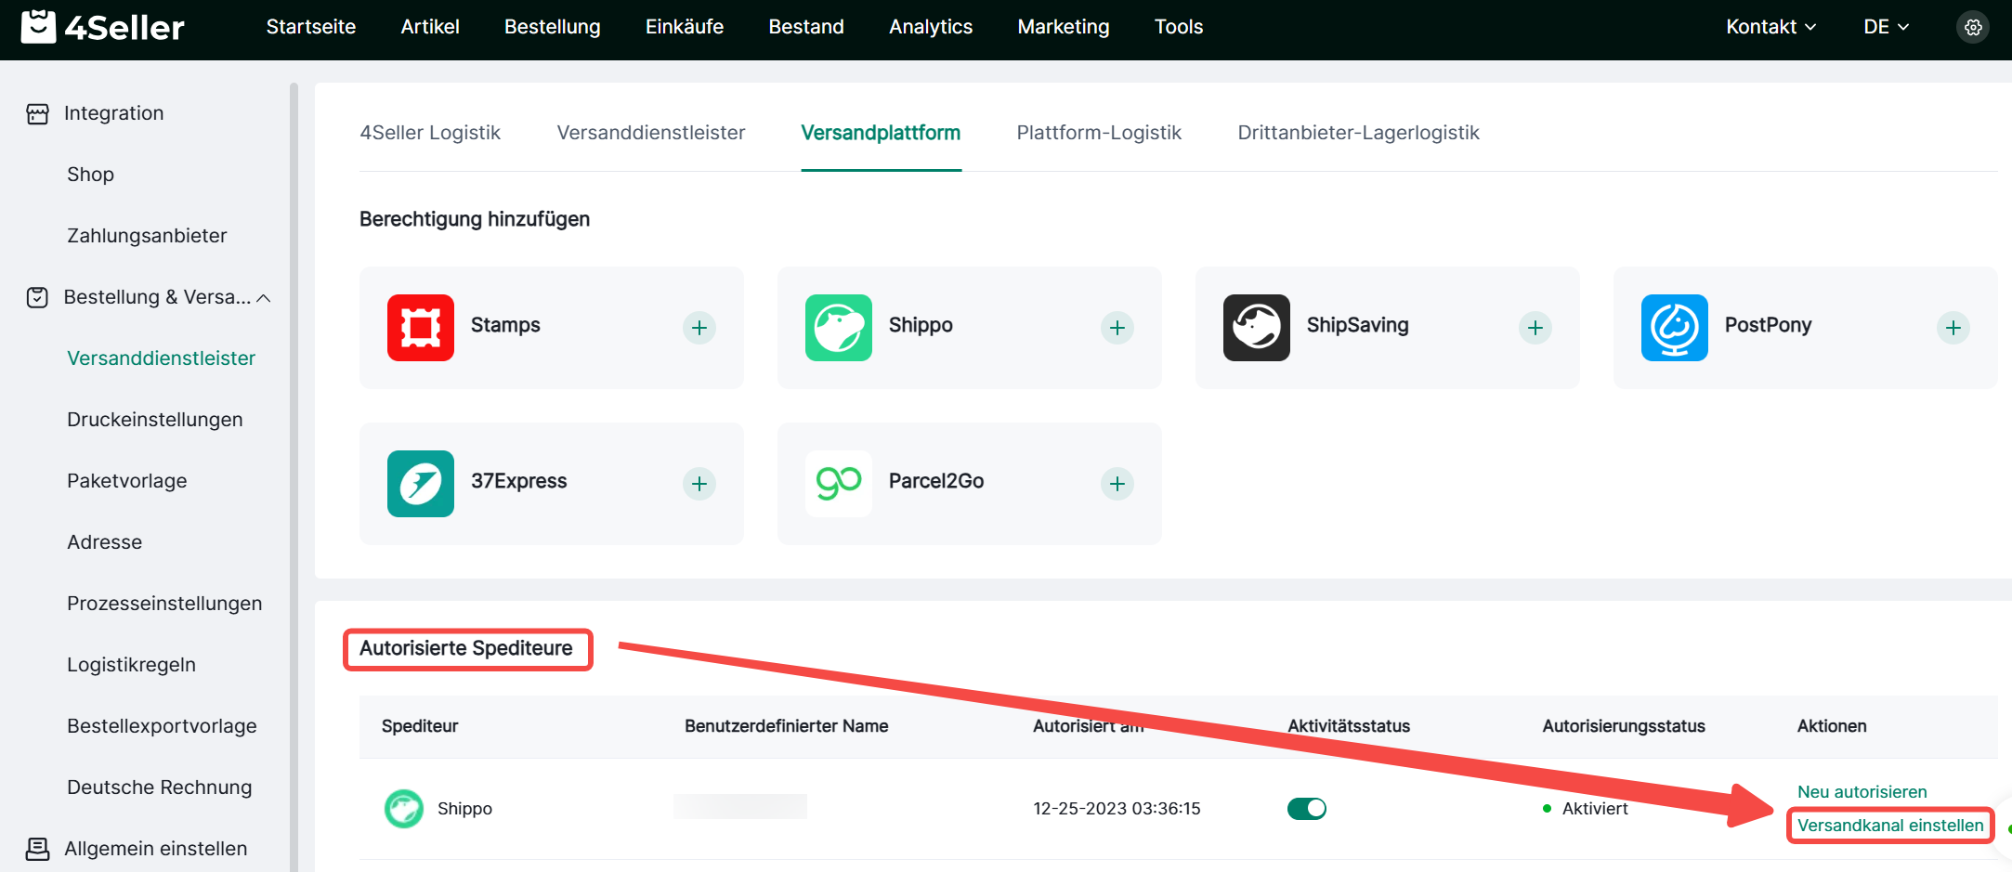
Task: Switch to the Plattform-Logistik tab
Action: [1098, 133]
